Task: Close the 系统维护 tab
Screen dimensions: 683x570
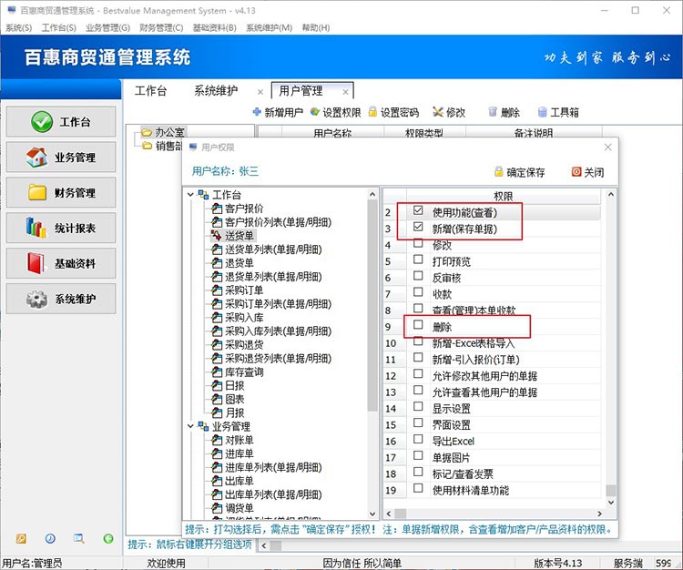Action: point(260,92)
